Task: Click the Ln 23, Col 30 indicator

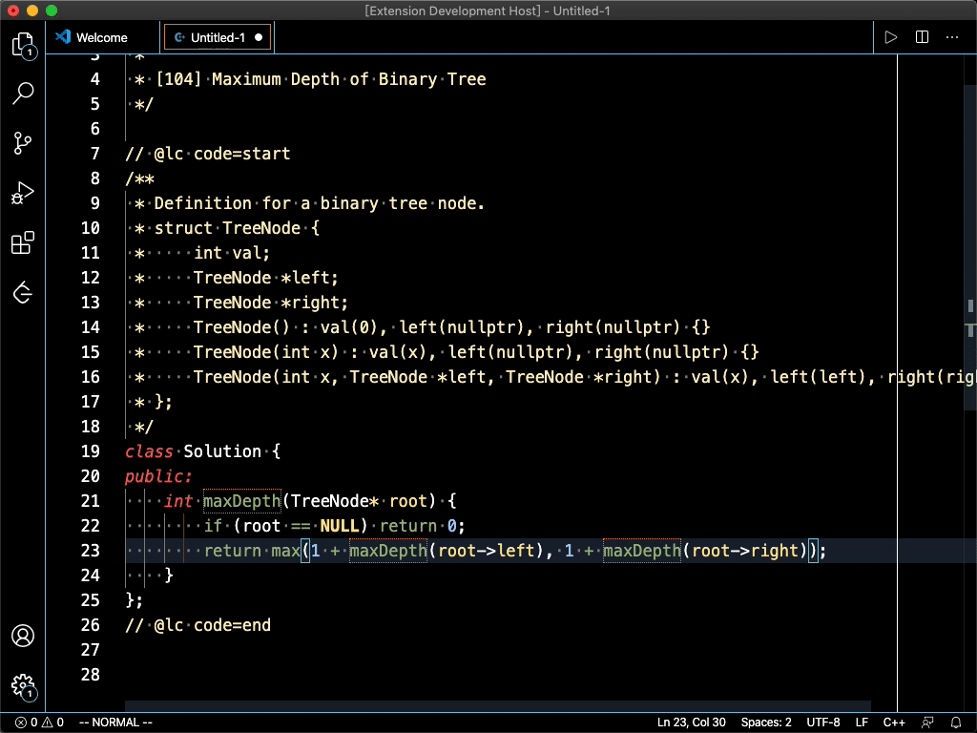Action: click(691, 723)
